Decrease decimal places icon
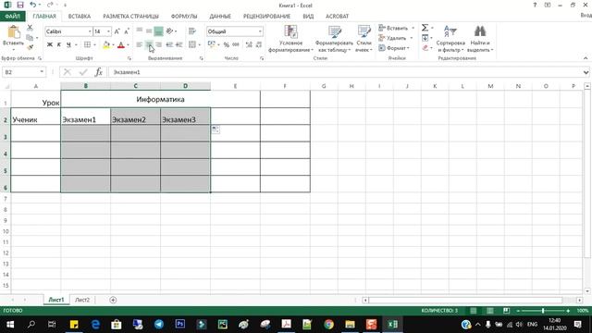 point(259,44)
